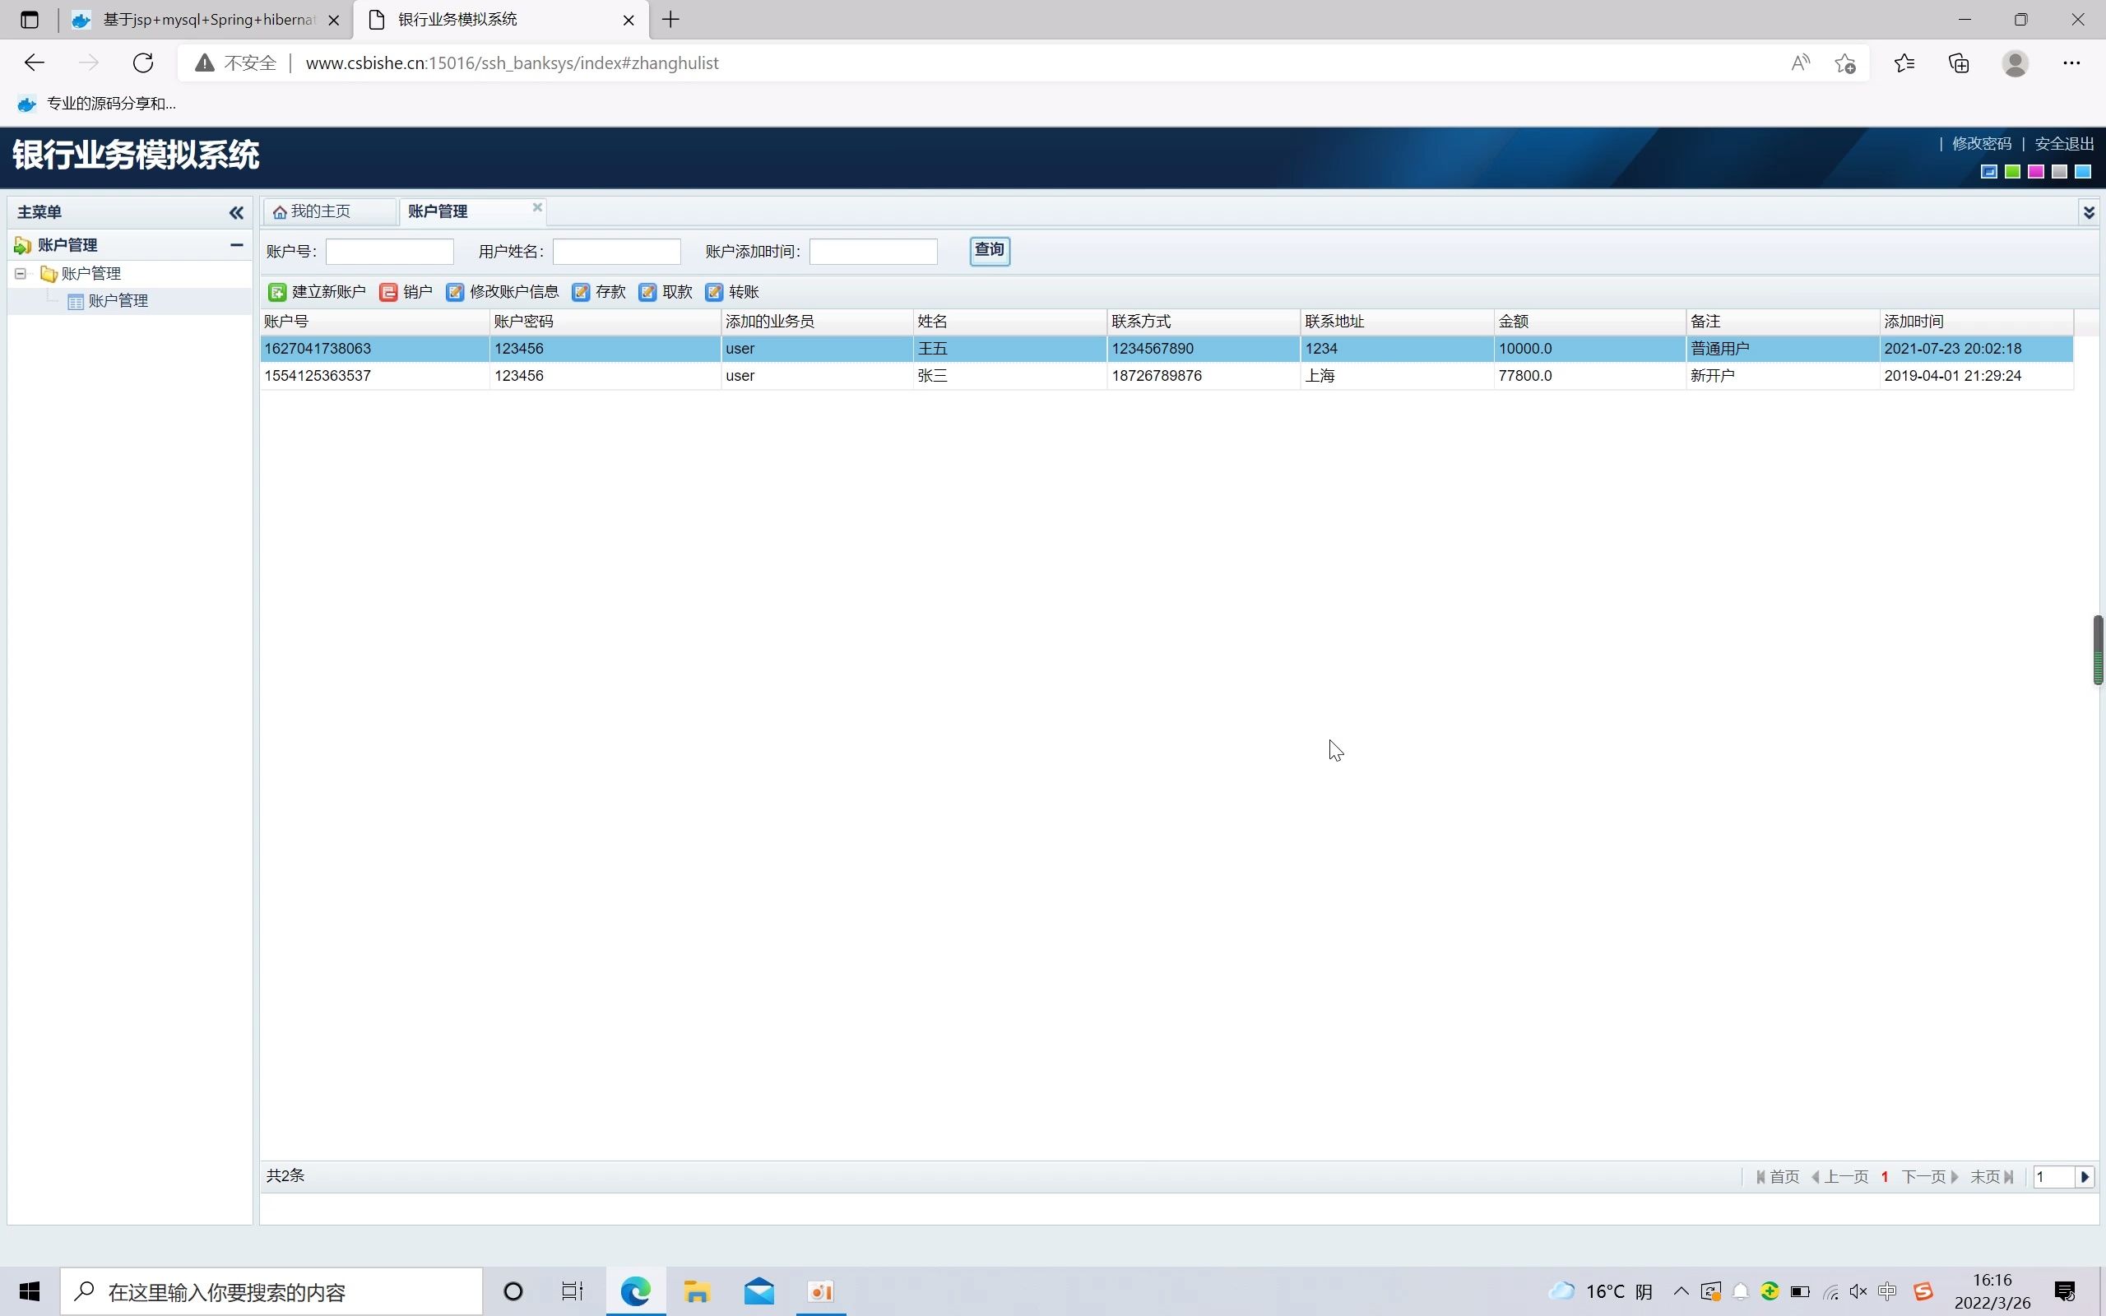Click the 姓名 column header
Screen dimensions: 2106x1316
tap(1009, 322)
